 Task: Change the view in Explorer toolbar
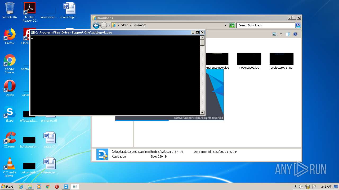[x=274, y=34]
